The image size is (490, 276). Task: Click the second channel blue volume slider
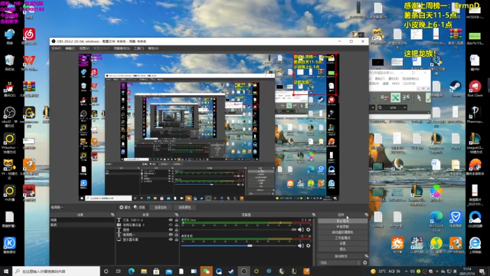coord(239,246)
